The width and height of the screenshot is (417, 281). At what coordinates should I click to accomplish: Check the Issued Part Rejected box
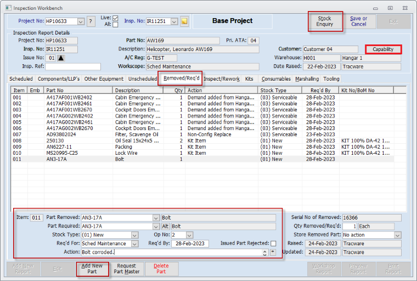[273, 244]
